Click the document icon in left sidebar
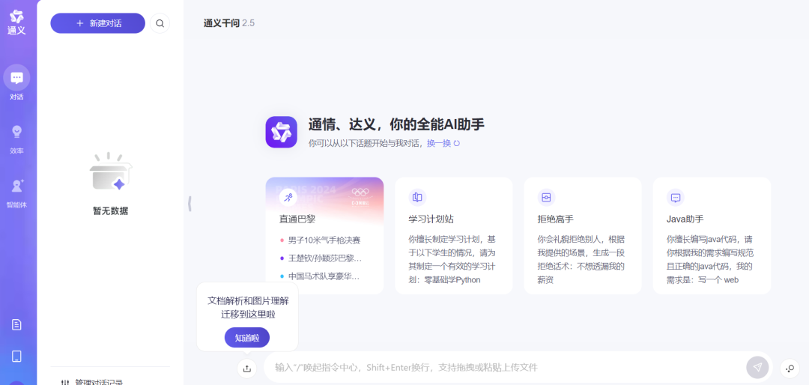 [16, 324]
